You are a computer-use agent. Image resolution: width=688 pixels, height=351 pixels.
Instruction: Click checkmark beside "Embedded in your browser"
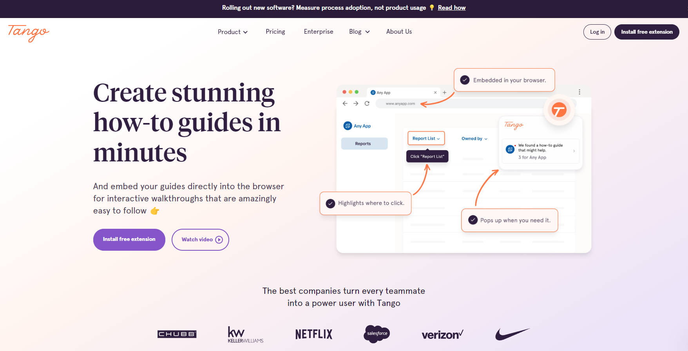(465, 80)
